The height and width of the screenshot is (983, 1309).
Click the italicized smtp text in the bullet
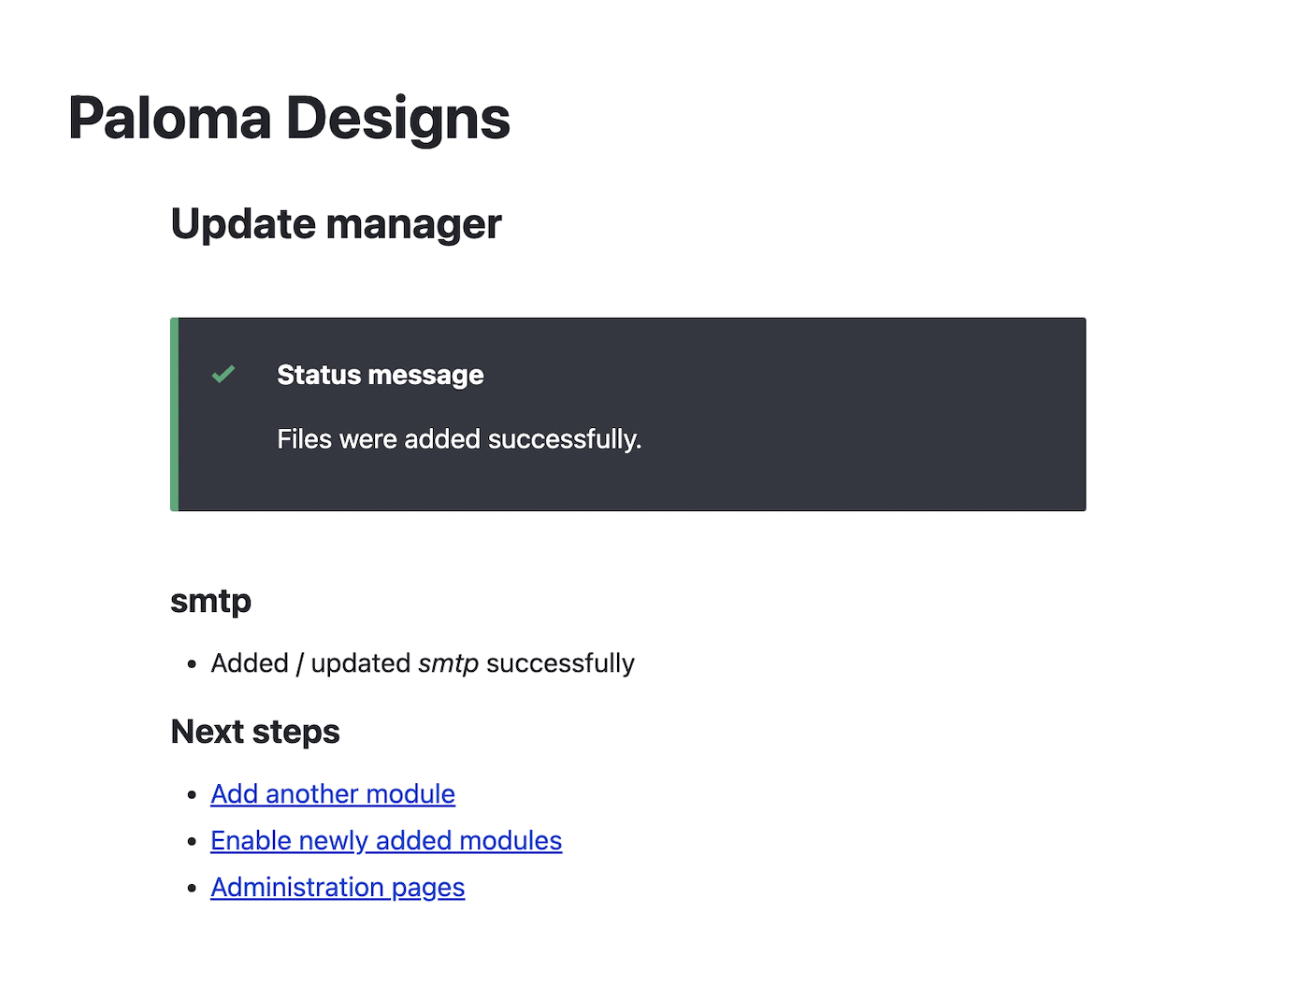[449, 662]
